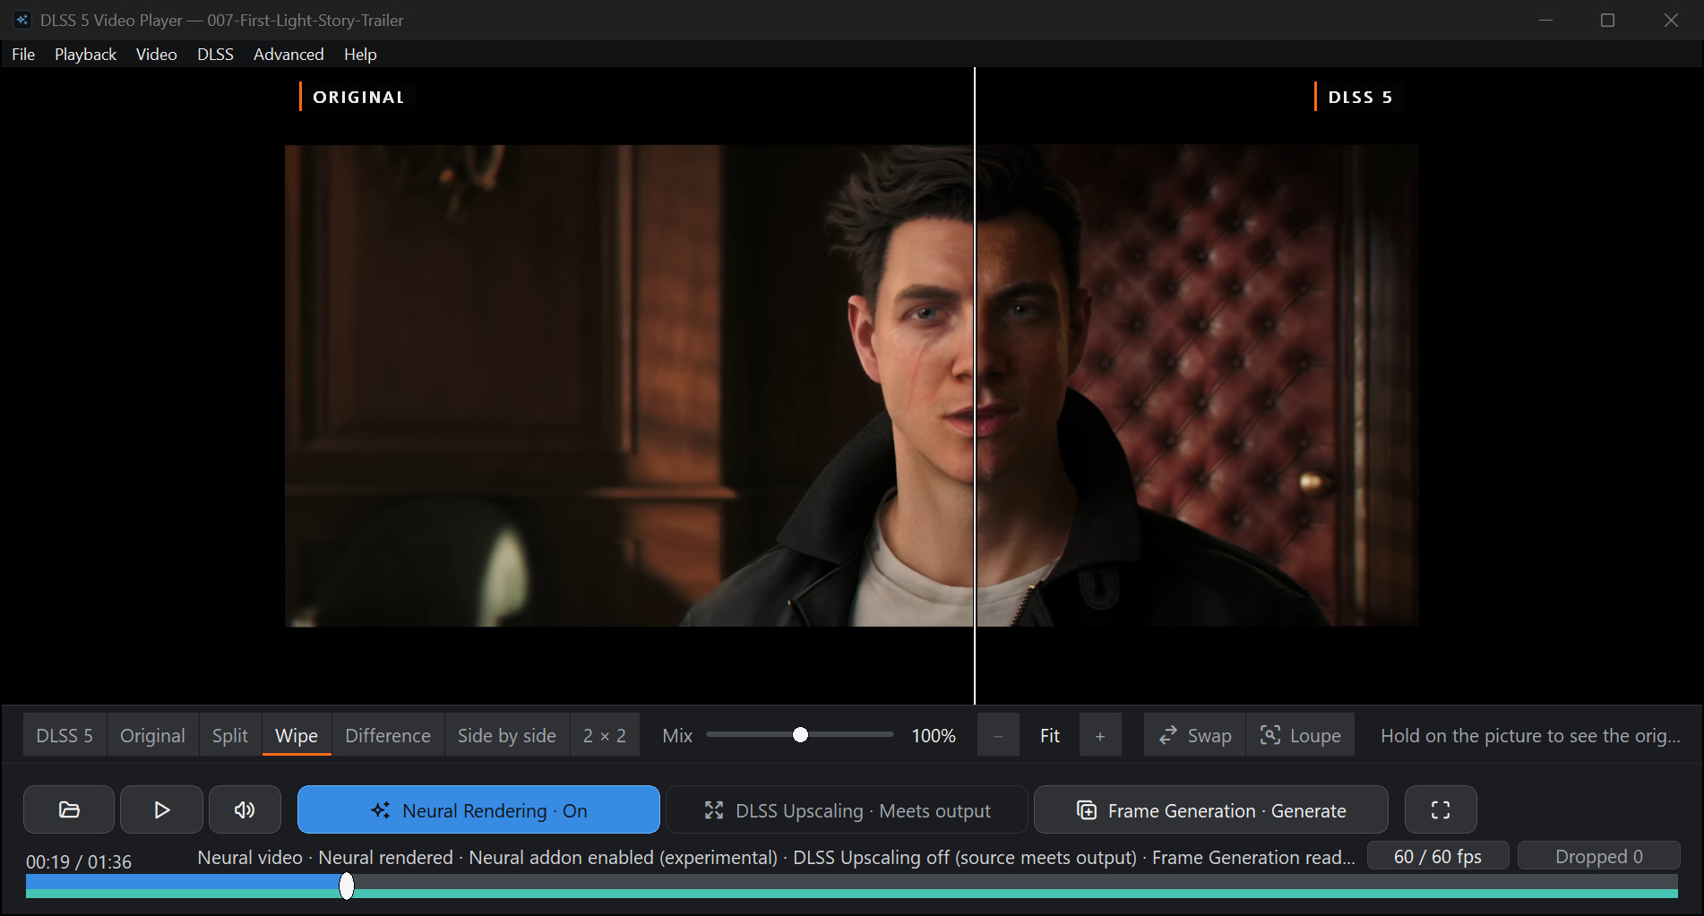The image size is (1704, 916).
Task: Open a video file with folder icon
Action: pyautogui.click(x=69, y=809)
